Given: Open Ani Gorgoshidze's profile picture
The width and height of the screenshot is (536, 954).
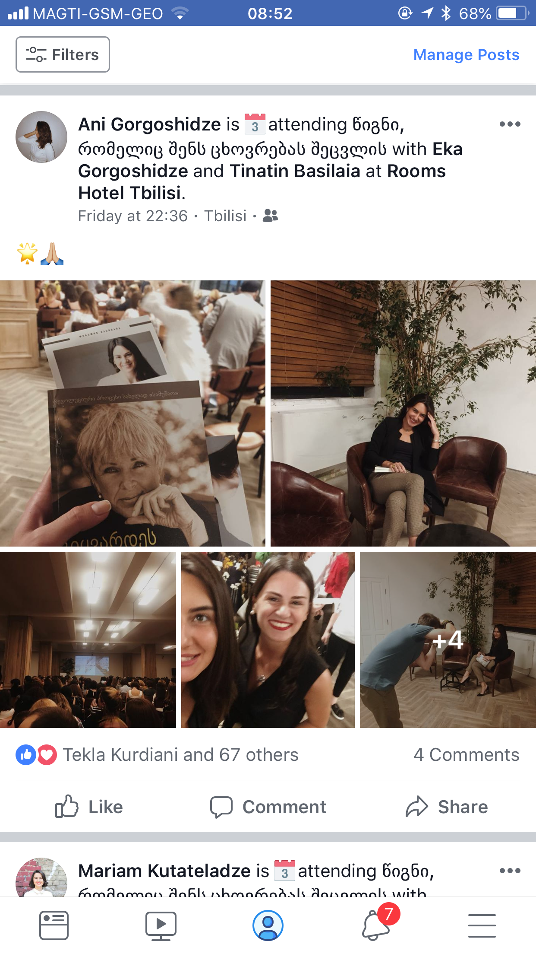Looking at the screenshot, I should (x=41, y=137).
